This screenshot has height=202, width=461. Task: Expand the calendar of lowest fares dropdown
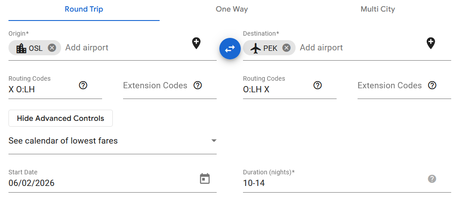[112, 141]
